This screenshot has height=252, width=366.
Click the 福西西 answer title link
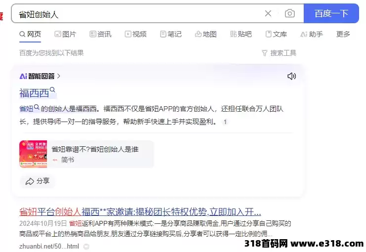(34, 93)
